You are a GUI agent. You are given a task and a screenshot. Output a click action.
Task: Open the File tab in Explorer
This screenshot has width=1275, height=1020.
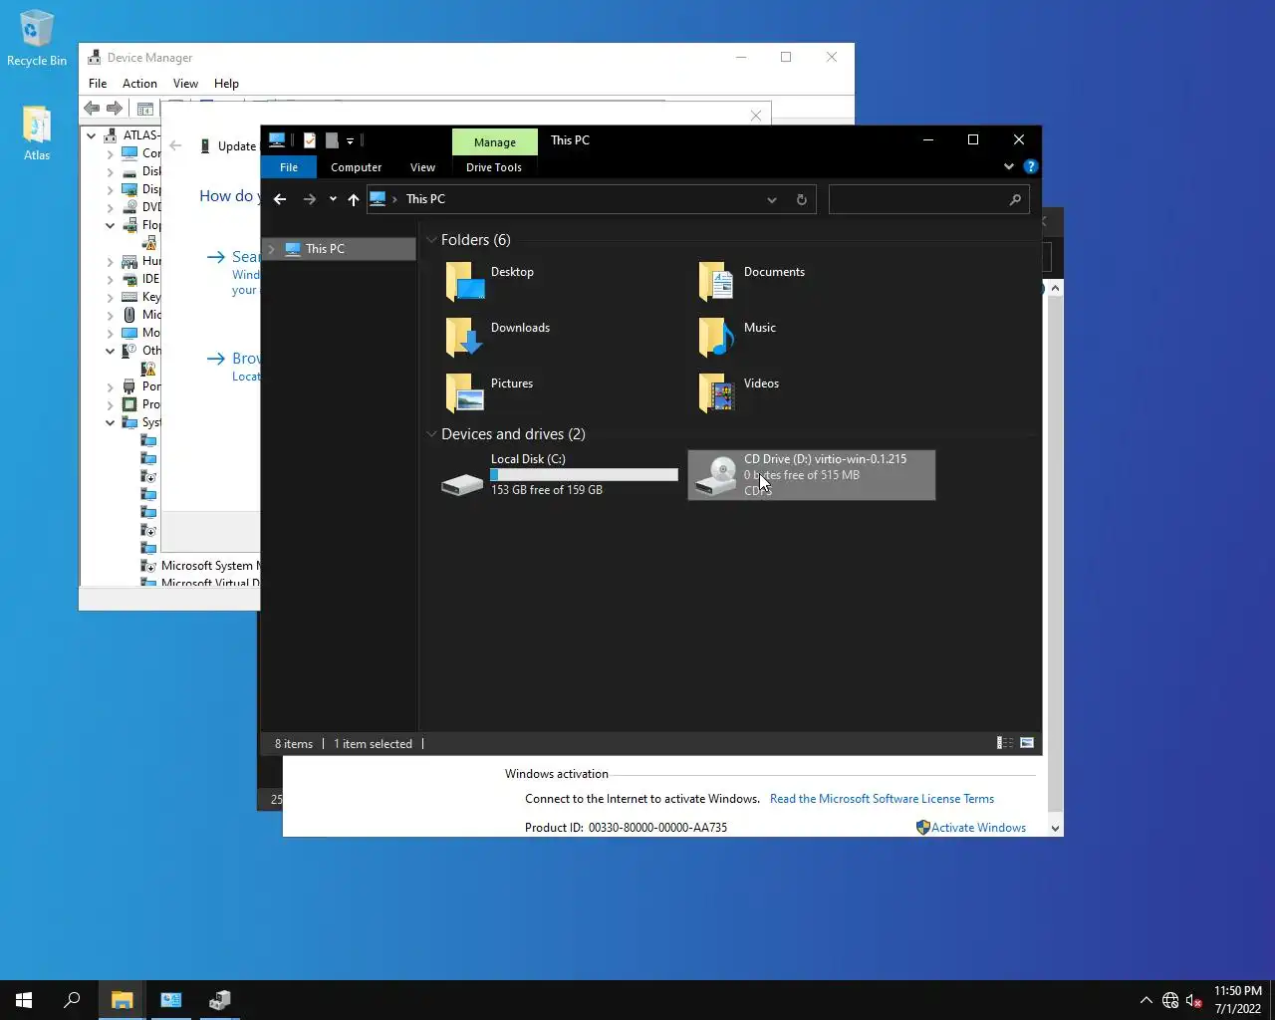click(289, 167)
